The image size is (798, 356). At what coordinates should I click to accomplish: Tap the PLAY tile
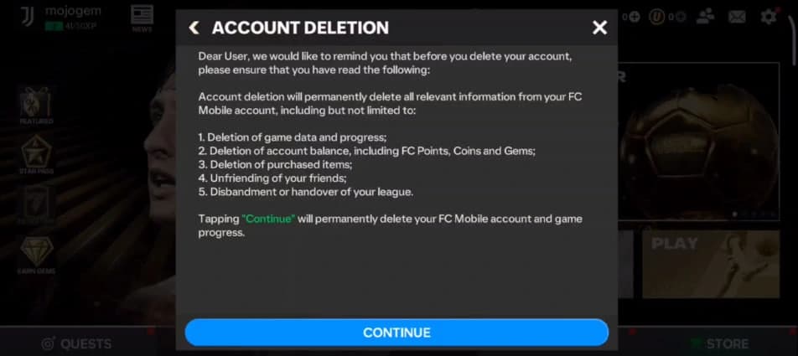pos(711,264)
